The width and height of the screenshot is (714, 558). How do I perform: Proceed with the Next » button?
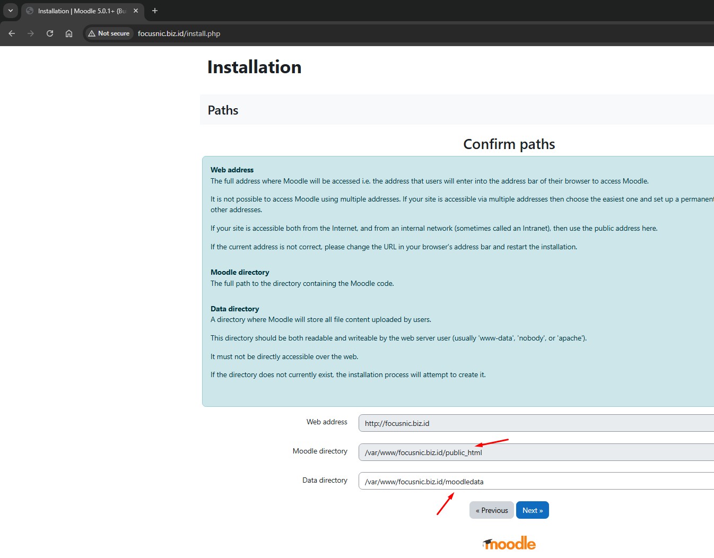click(x=532, y=510)
